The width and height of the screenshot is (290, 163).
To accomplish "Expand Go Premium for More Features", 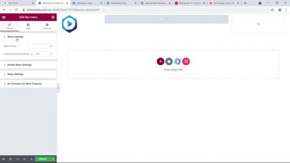I will tap(28, 84).
